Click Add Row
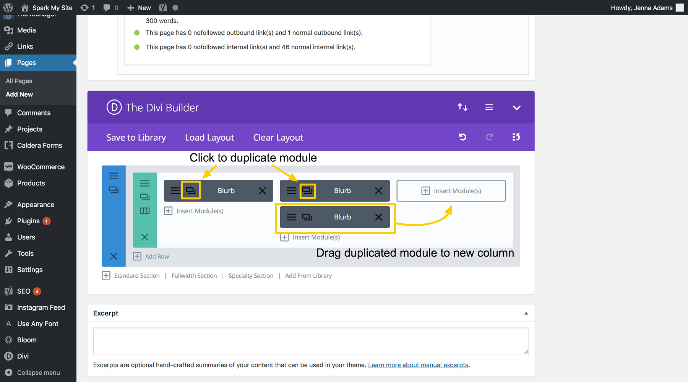Image resolution: width=688 pixels, height=382 pixels. click(151, 257)
